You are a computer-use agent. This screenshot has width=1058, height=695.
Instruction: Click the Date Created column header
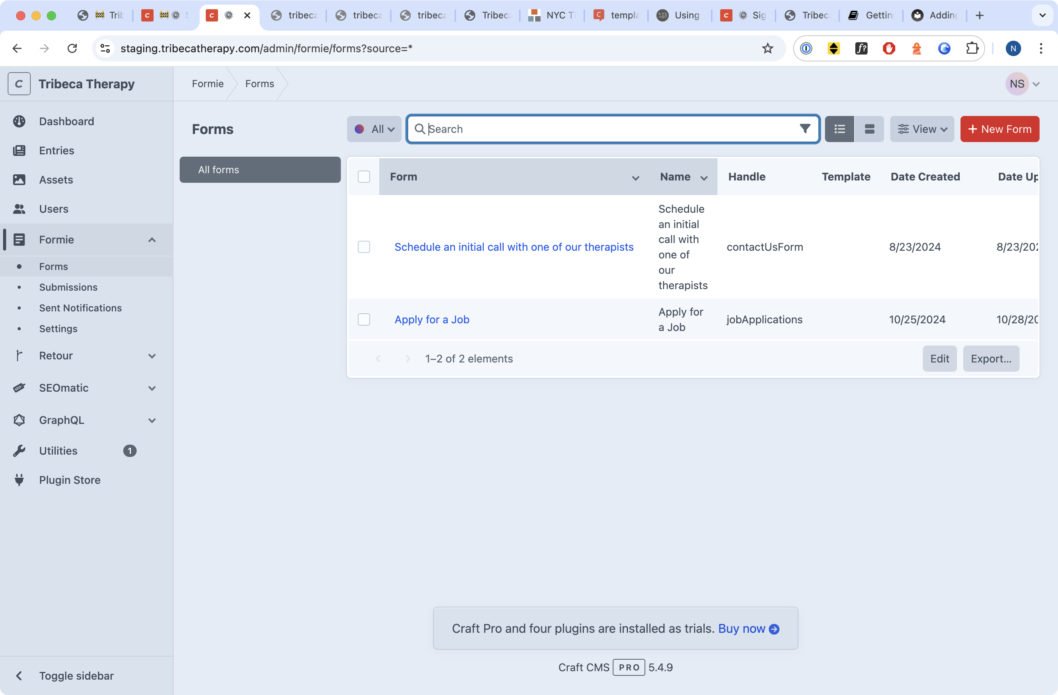pyautogui.click(x=926, y=177)
